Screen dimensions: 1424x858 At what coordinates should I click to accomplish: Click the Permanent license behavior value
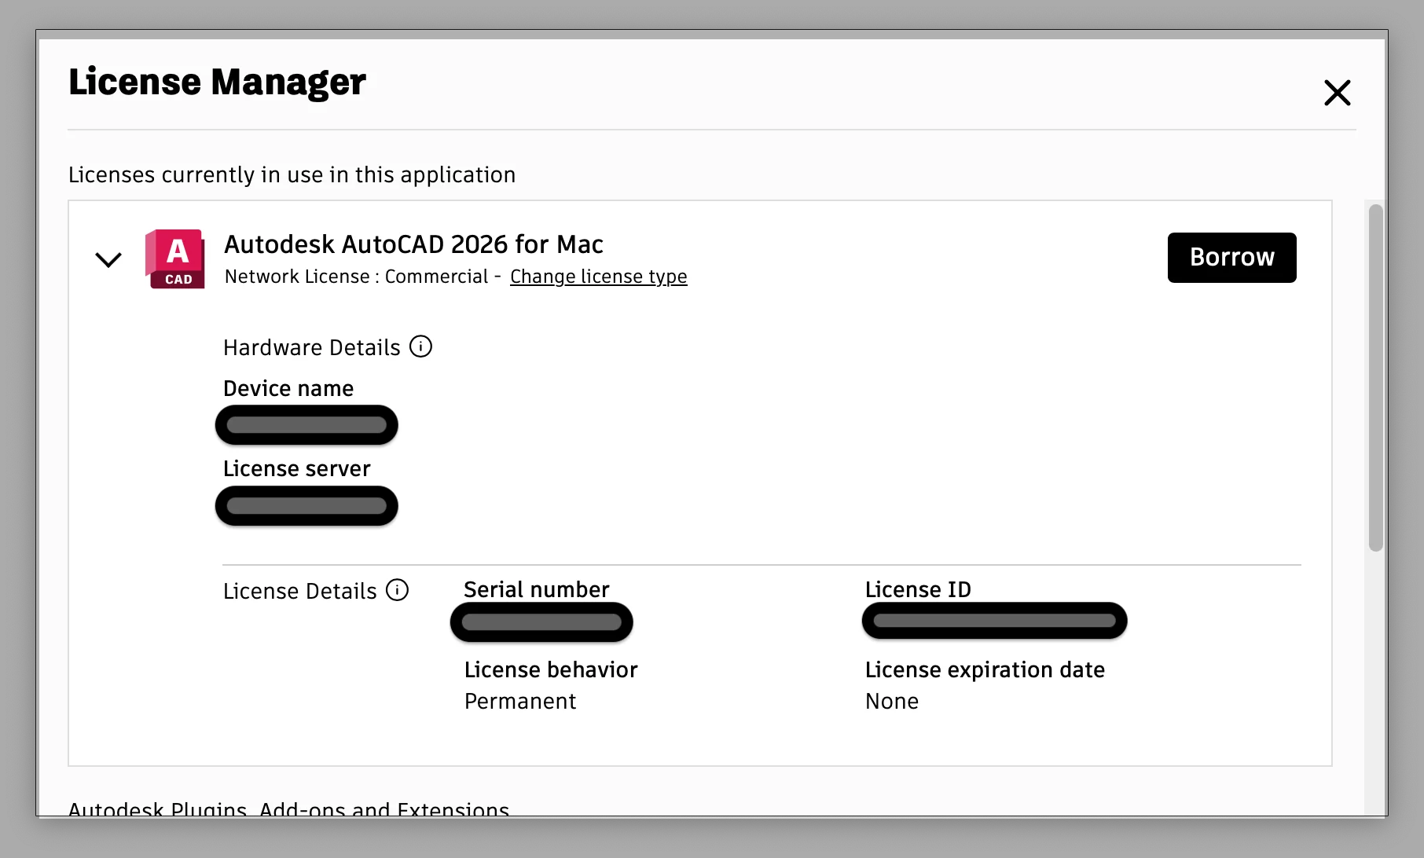(x=520, y=701)
